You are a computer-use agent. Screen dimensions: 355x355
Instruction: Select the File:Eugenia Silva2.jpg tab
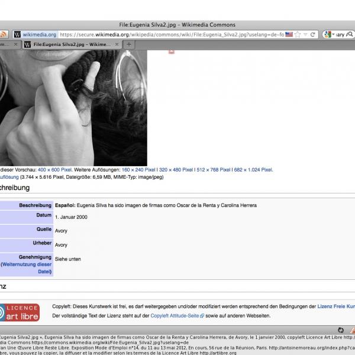72,44
